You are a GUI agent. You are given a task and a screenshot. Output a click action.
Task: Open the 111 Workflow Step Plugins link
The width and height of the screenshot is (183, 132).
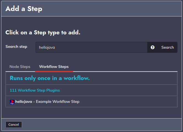(x=35, y=90)
